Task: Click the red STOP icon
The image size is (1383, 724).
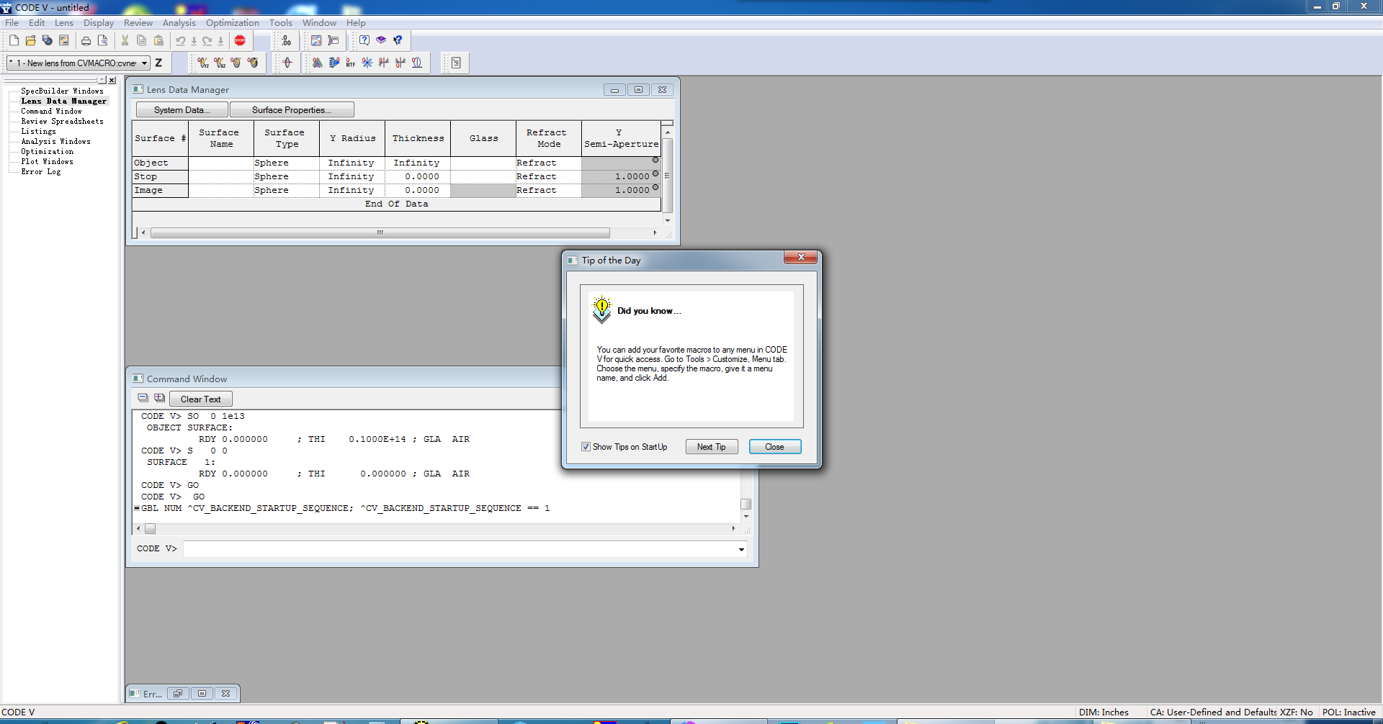Action: click(x=240, y=40)
